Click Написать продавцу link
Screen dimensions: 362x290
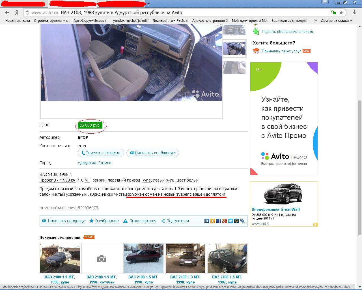66,221
